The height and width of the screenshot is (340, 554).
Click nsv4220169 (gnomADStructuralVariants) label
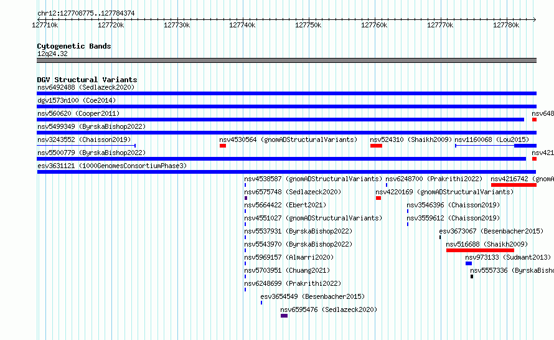tap(444, 192)
